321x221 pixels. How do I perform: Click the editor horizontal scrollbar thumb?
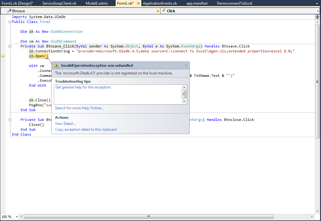click(x=149, y=216)
